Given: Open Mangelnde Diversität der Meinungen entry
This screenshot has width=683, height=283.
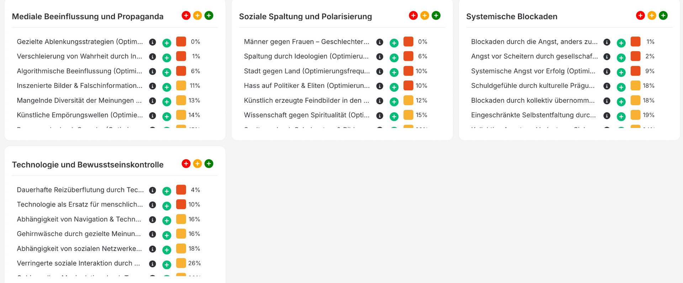Looking at the screenshot, I should [79, 101].
